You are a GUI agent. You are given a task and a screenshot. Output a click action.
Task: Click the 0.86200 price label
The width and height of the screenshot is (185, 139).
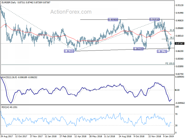(69, 51)
